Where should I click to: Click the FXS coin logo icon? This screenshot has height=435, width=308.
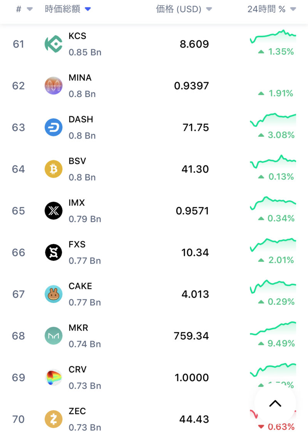coord(53,252)
